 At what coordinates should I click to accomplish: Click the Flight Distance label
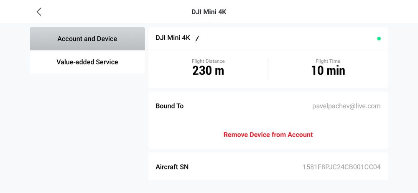208,61
